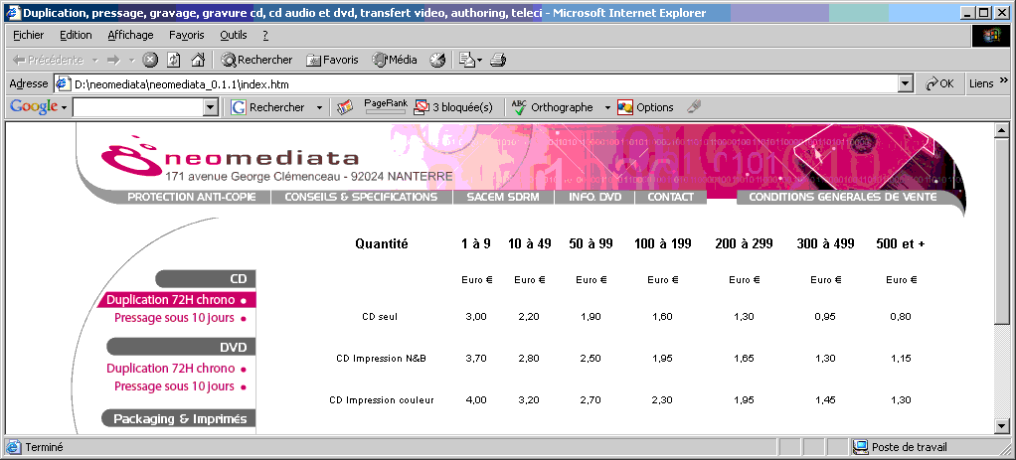Image resolution: width=1016 pixels, height=460 pixels.
Task: Click the CD Impression N&B row label
Action: 381,359
